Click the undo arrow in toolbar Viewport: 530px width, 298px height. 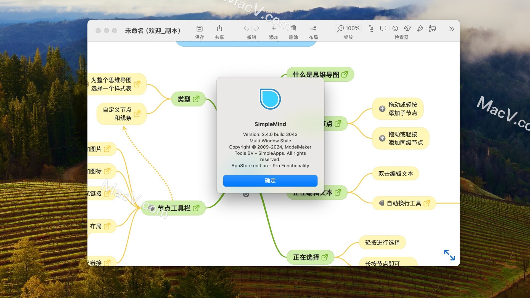pyautogui.click(x=246, y=28)
